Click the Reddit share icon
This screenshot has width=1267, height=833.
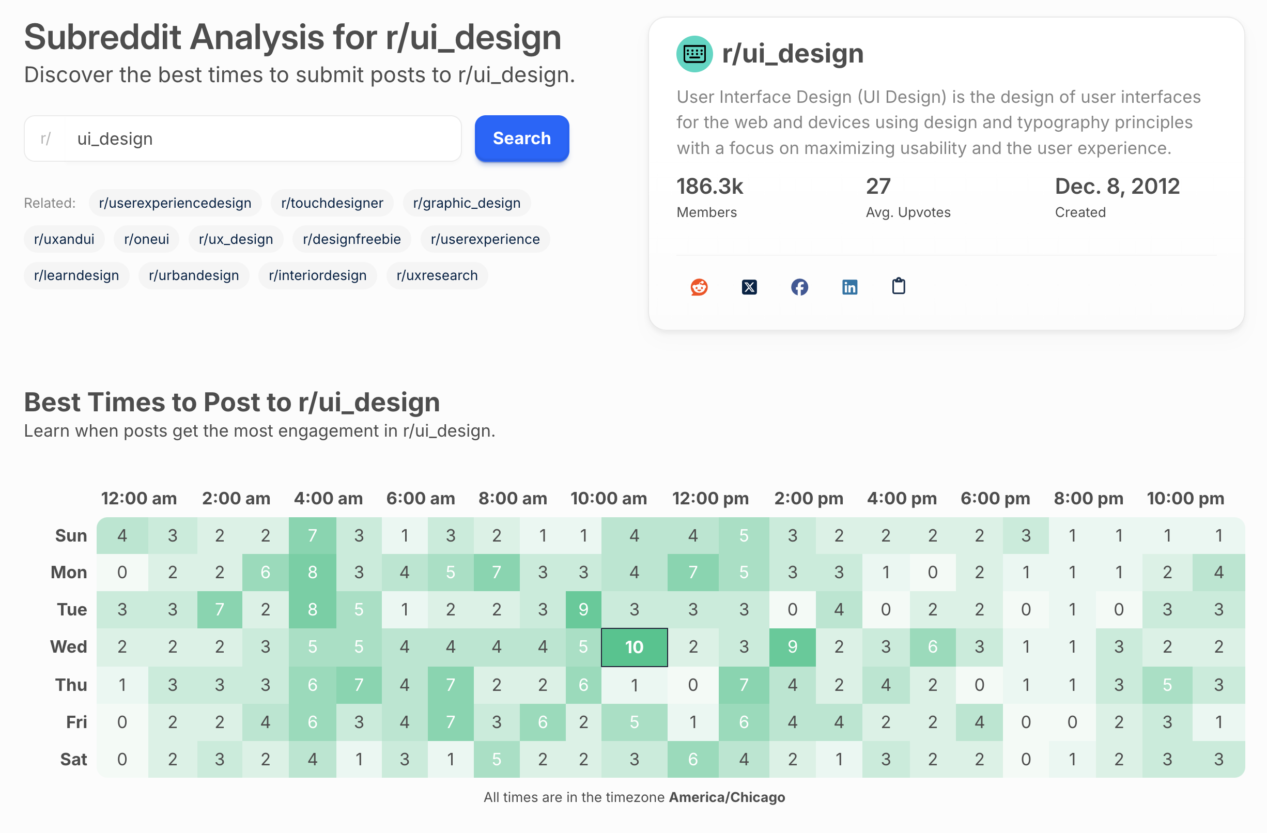[x=699, y=287]
